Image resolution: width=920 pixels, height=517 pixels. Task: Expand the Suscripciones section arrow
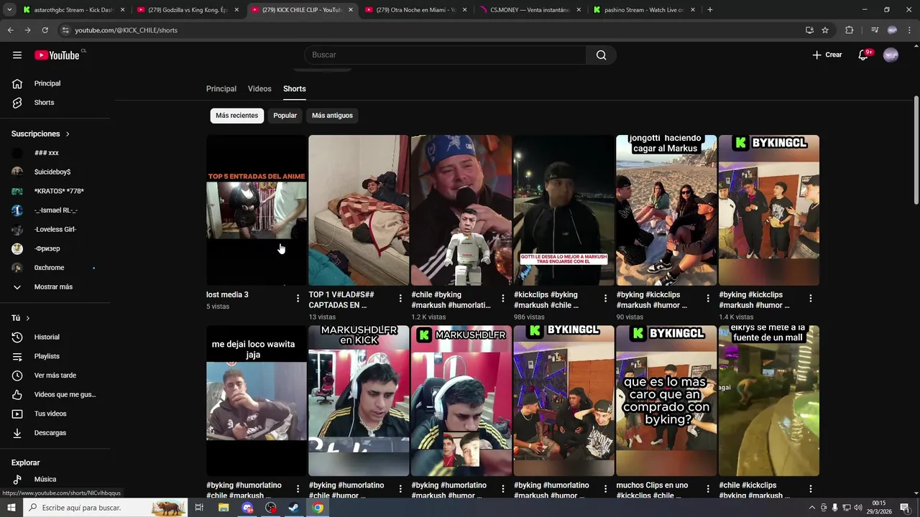click(x=68, y=134)
